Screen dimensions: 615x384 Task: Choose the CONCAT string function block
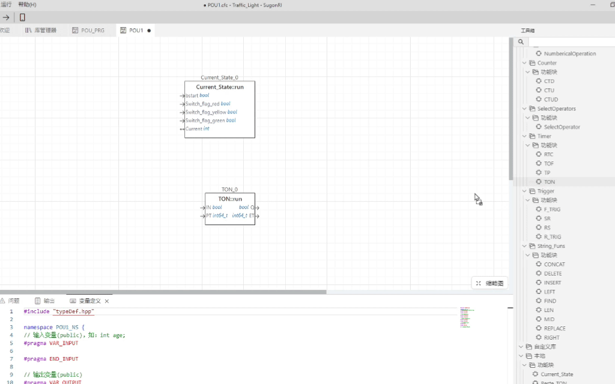pyautogui.click(x=554, y=265)
